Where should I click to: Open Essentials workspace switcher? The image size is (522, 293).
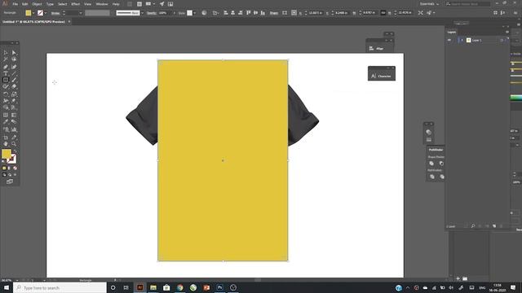[x=430, y=4]
